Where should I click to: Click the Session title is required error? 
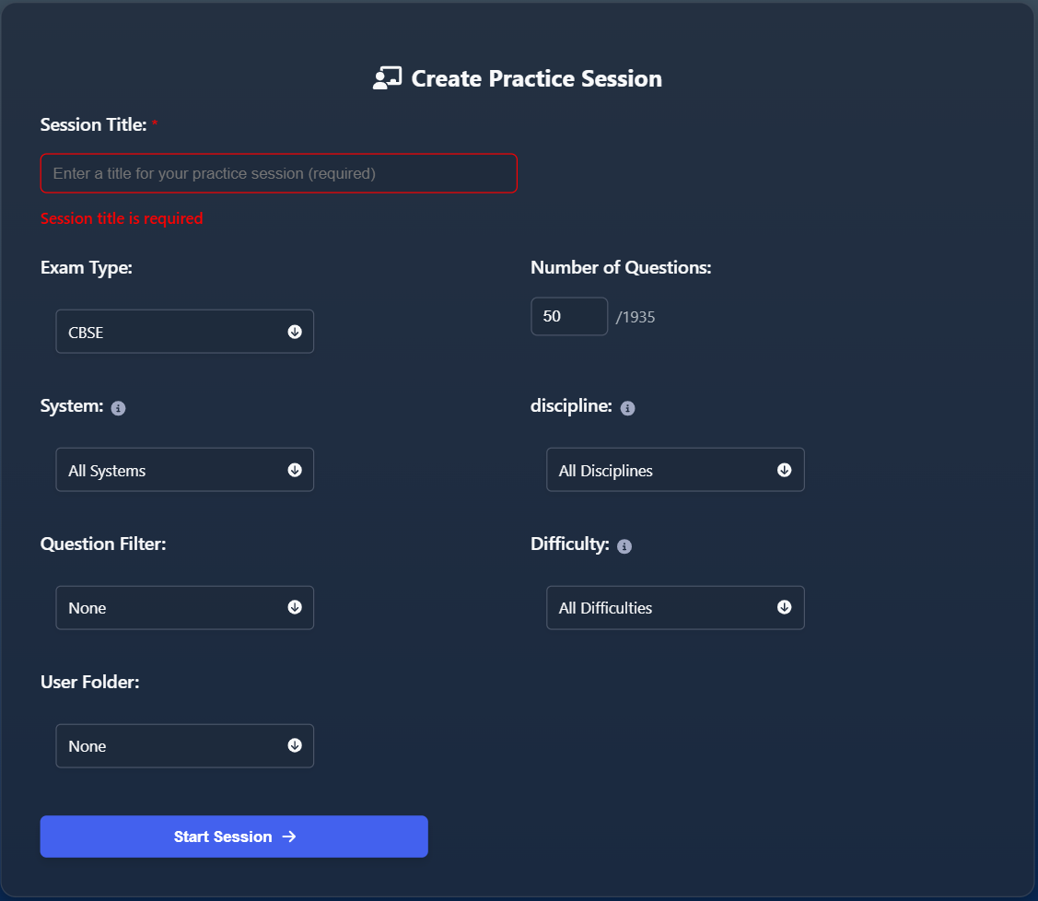121,218
